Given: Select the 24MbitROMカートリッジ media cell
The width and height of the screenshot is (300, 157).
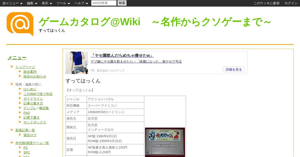Looking at the screenshot, I should tap(115, 112).
